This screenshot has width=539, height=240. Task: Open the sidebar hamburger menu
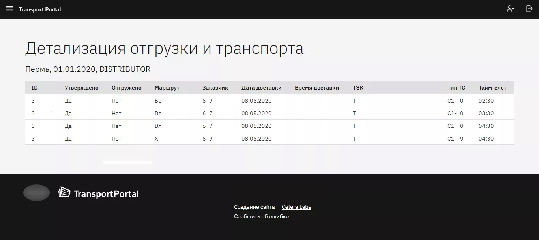9,9
